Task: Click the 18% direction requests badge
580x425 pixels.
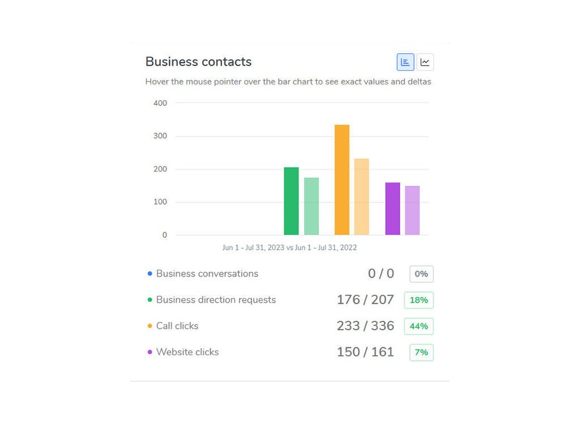Action: tap(419, 300)
